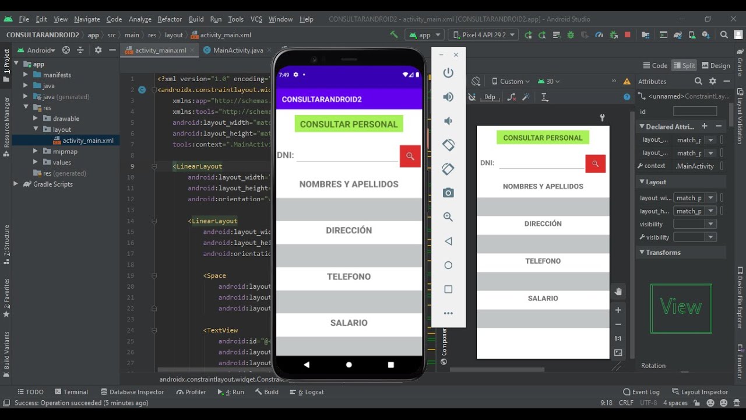Click the emulator Power button
The height and width of the screenshot is (420, 746).
coord(448,73)
